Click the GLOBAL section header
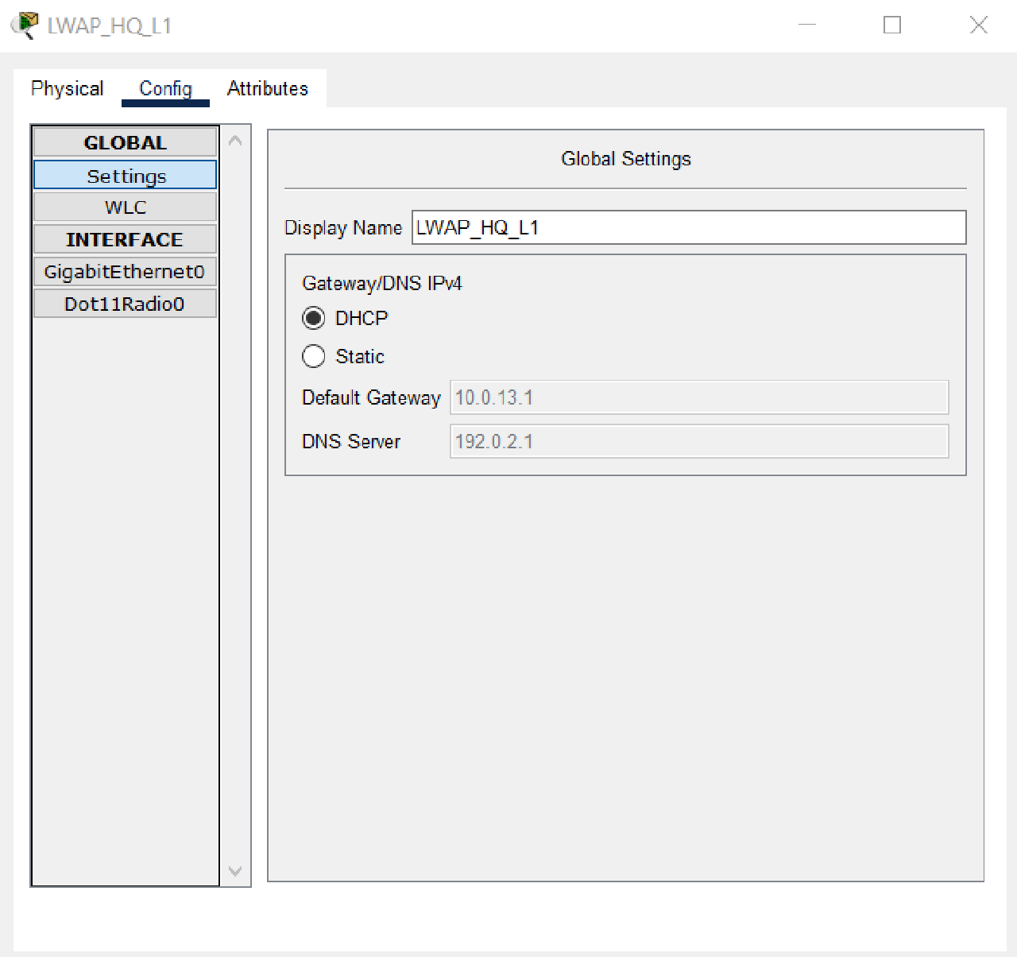Viewport: 1017px width, 957px height. point(125,142)
